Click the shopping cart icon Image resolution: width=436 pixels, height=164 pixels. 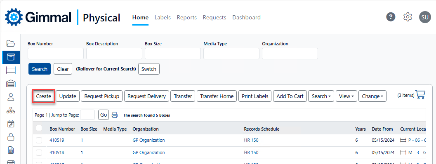(x=420, y=95)
